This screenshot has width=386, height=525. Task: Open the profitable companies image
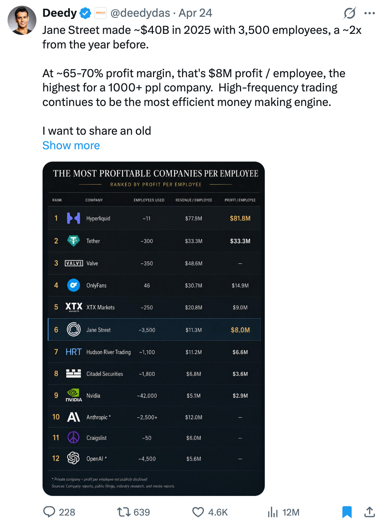point(154,328)
